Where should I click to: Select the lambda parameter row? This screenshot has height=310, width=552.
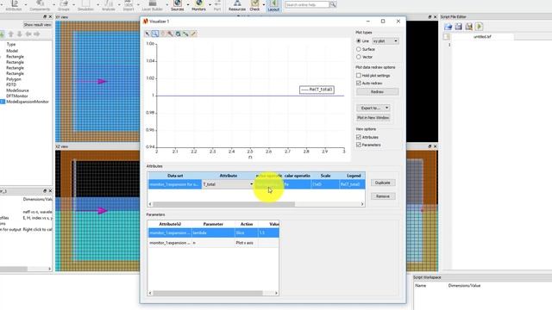coord(213,233)
